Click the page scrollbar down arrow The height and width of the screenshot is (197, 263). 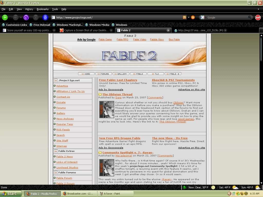point(261,183)
